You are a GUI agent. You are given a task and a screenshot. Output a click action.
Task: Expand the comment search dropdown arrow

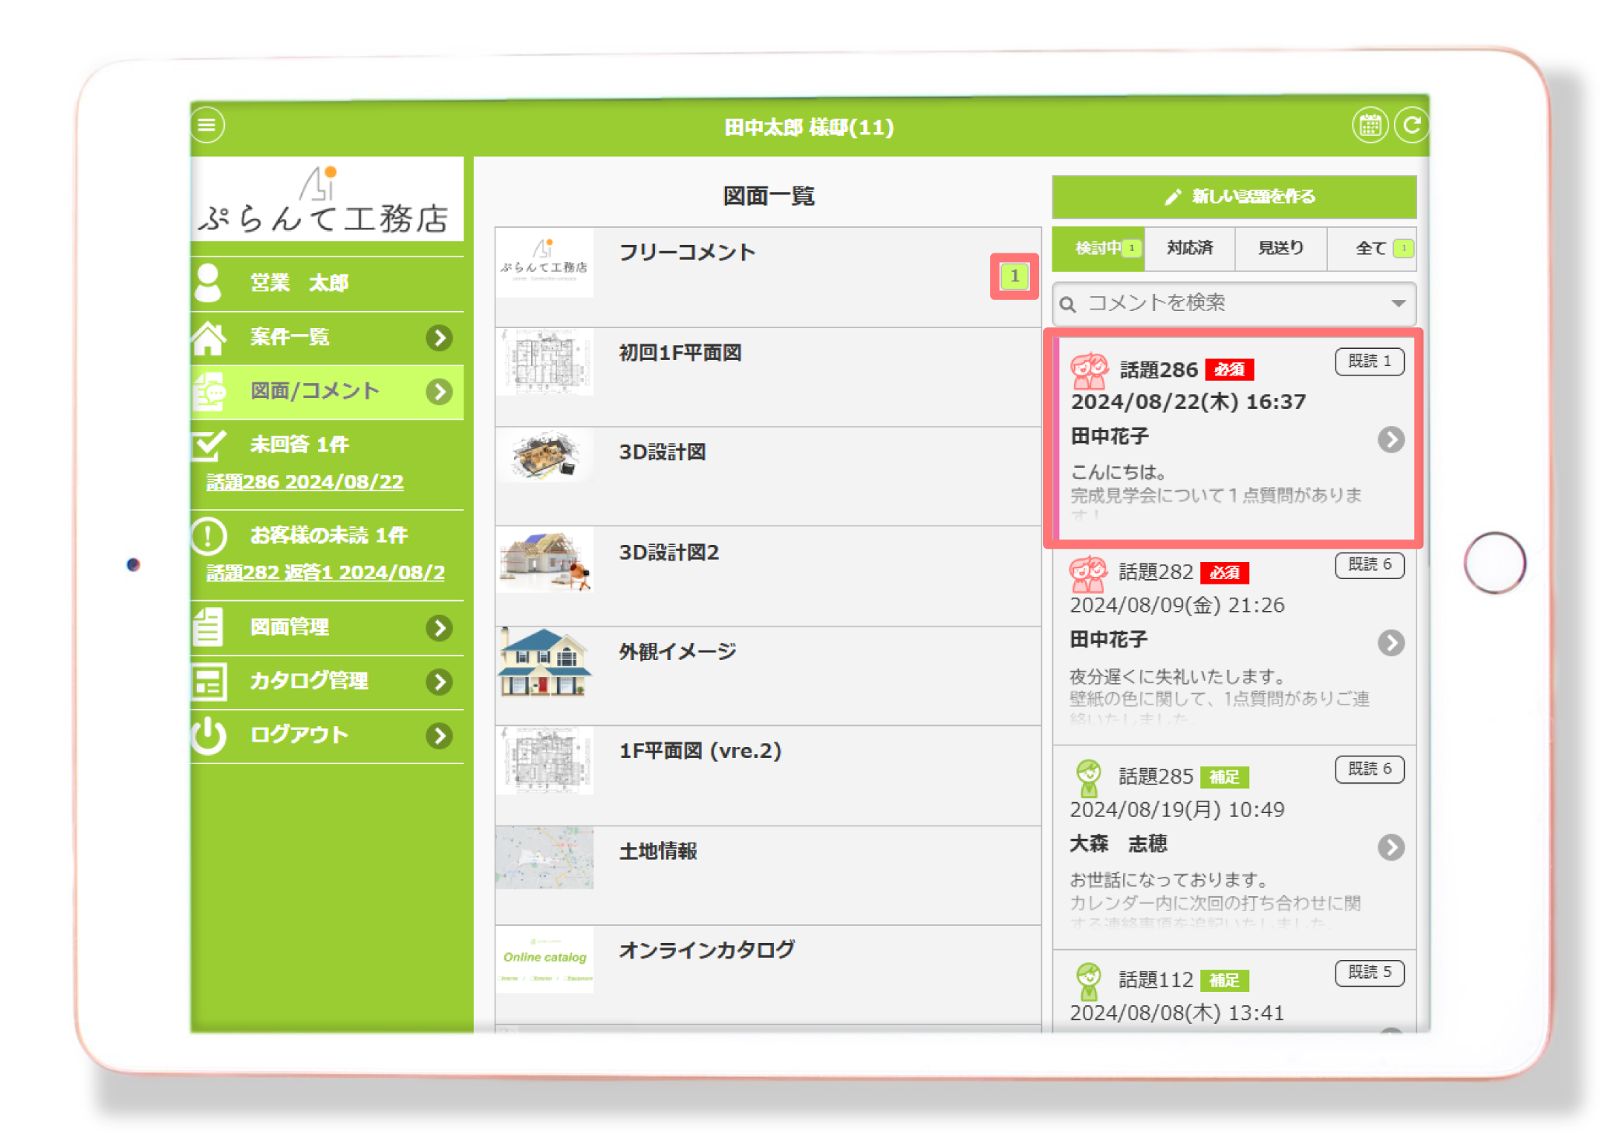click(x=1398, y=303)
